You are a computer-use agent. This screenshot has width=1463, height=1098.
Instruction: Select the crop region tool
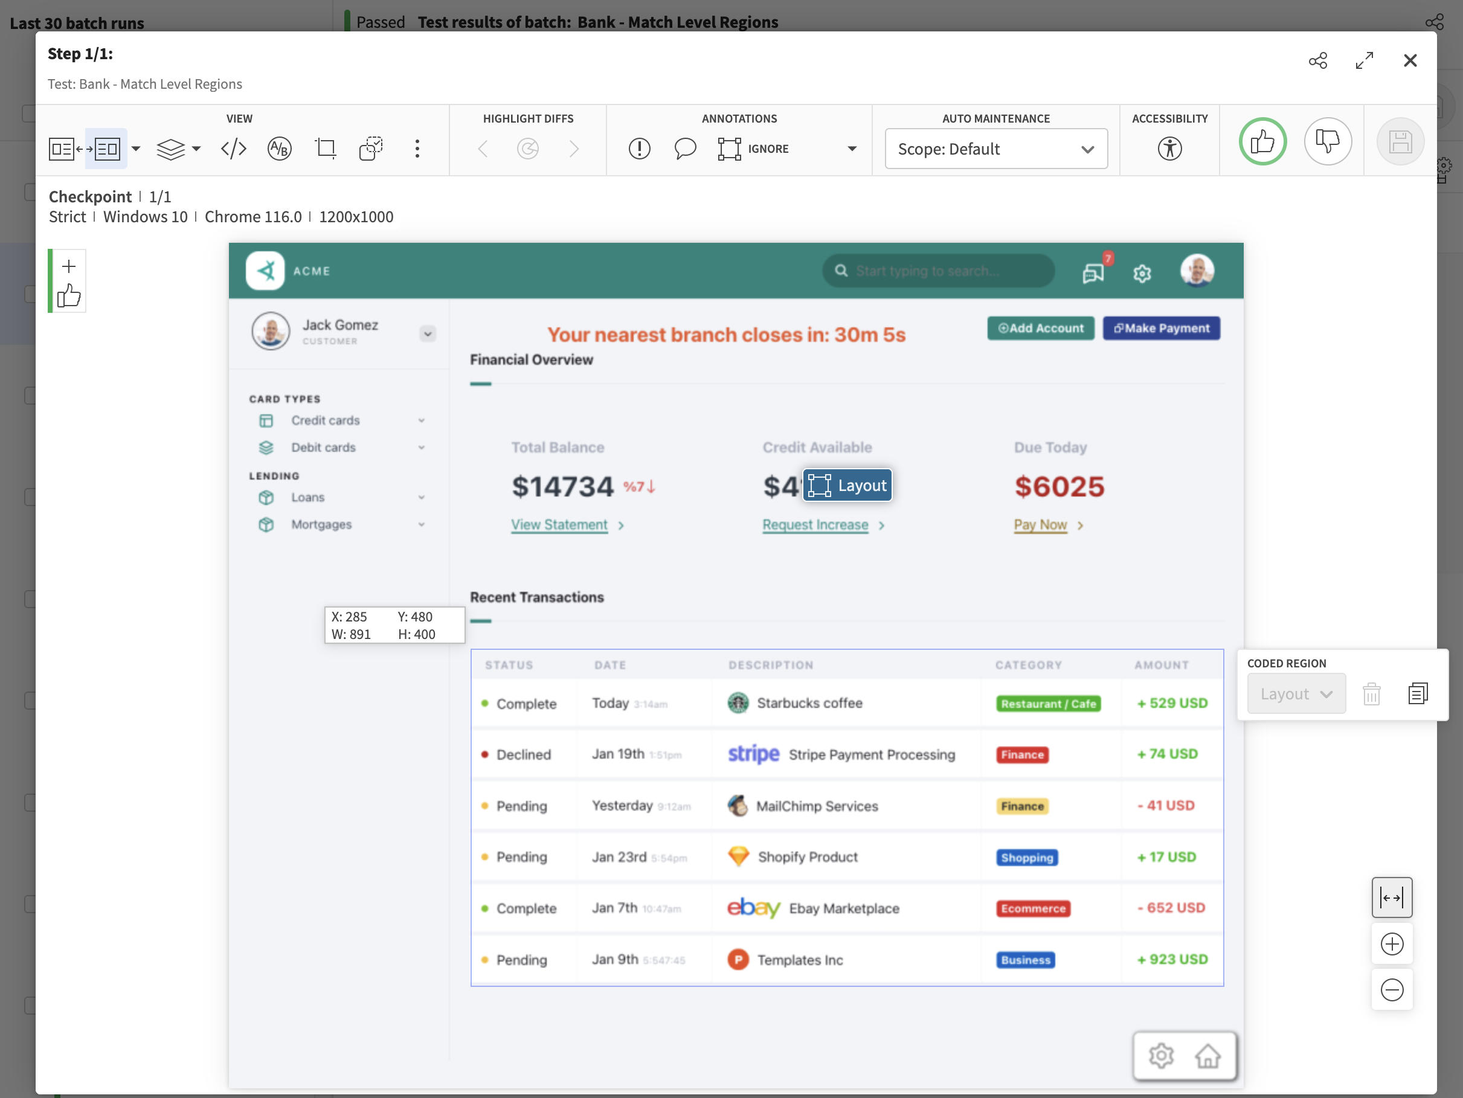(326, 148)
